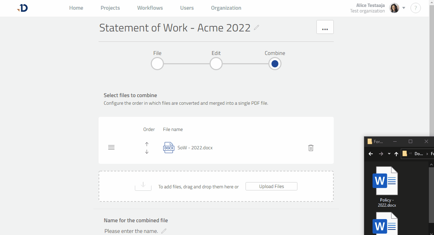Open the Projects menu item
Image resolution: width=434 pixels, height=235 pixels.
click(x=110, y=8)
